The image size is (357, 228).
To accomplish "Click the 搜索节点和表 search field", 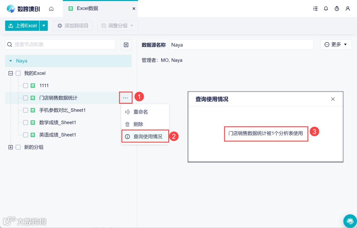I will (x=59, y=44).
